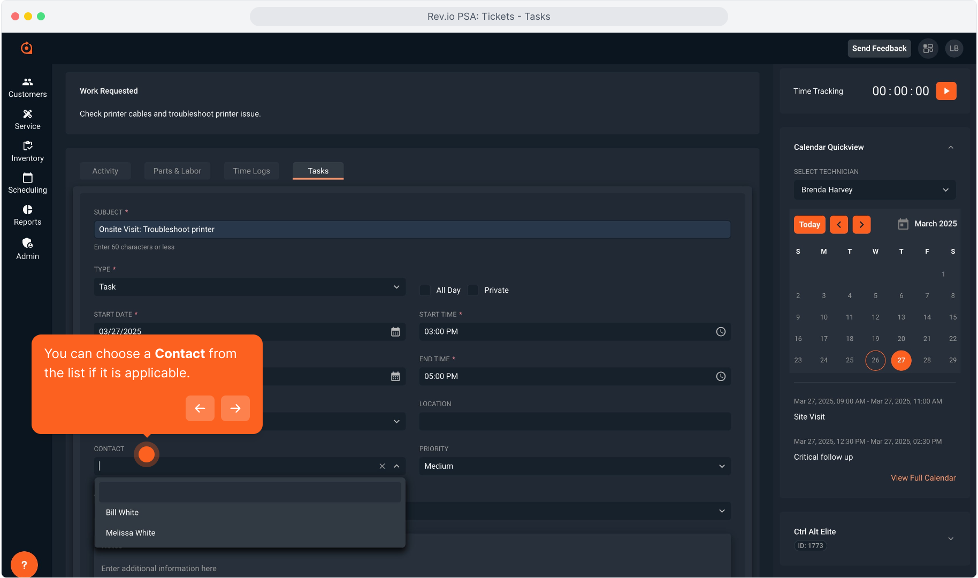Screen dimensions: 978x578
Task: Start the time tracking timer
Action: (946, 91)
